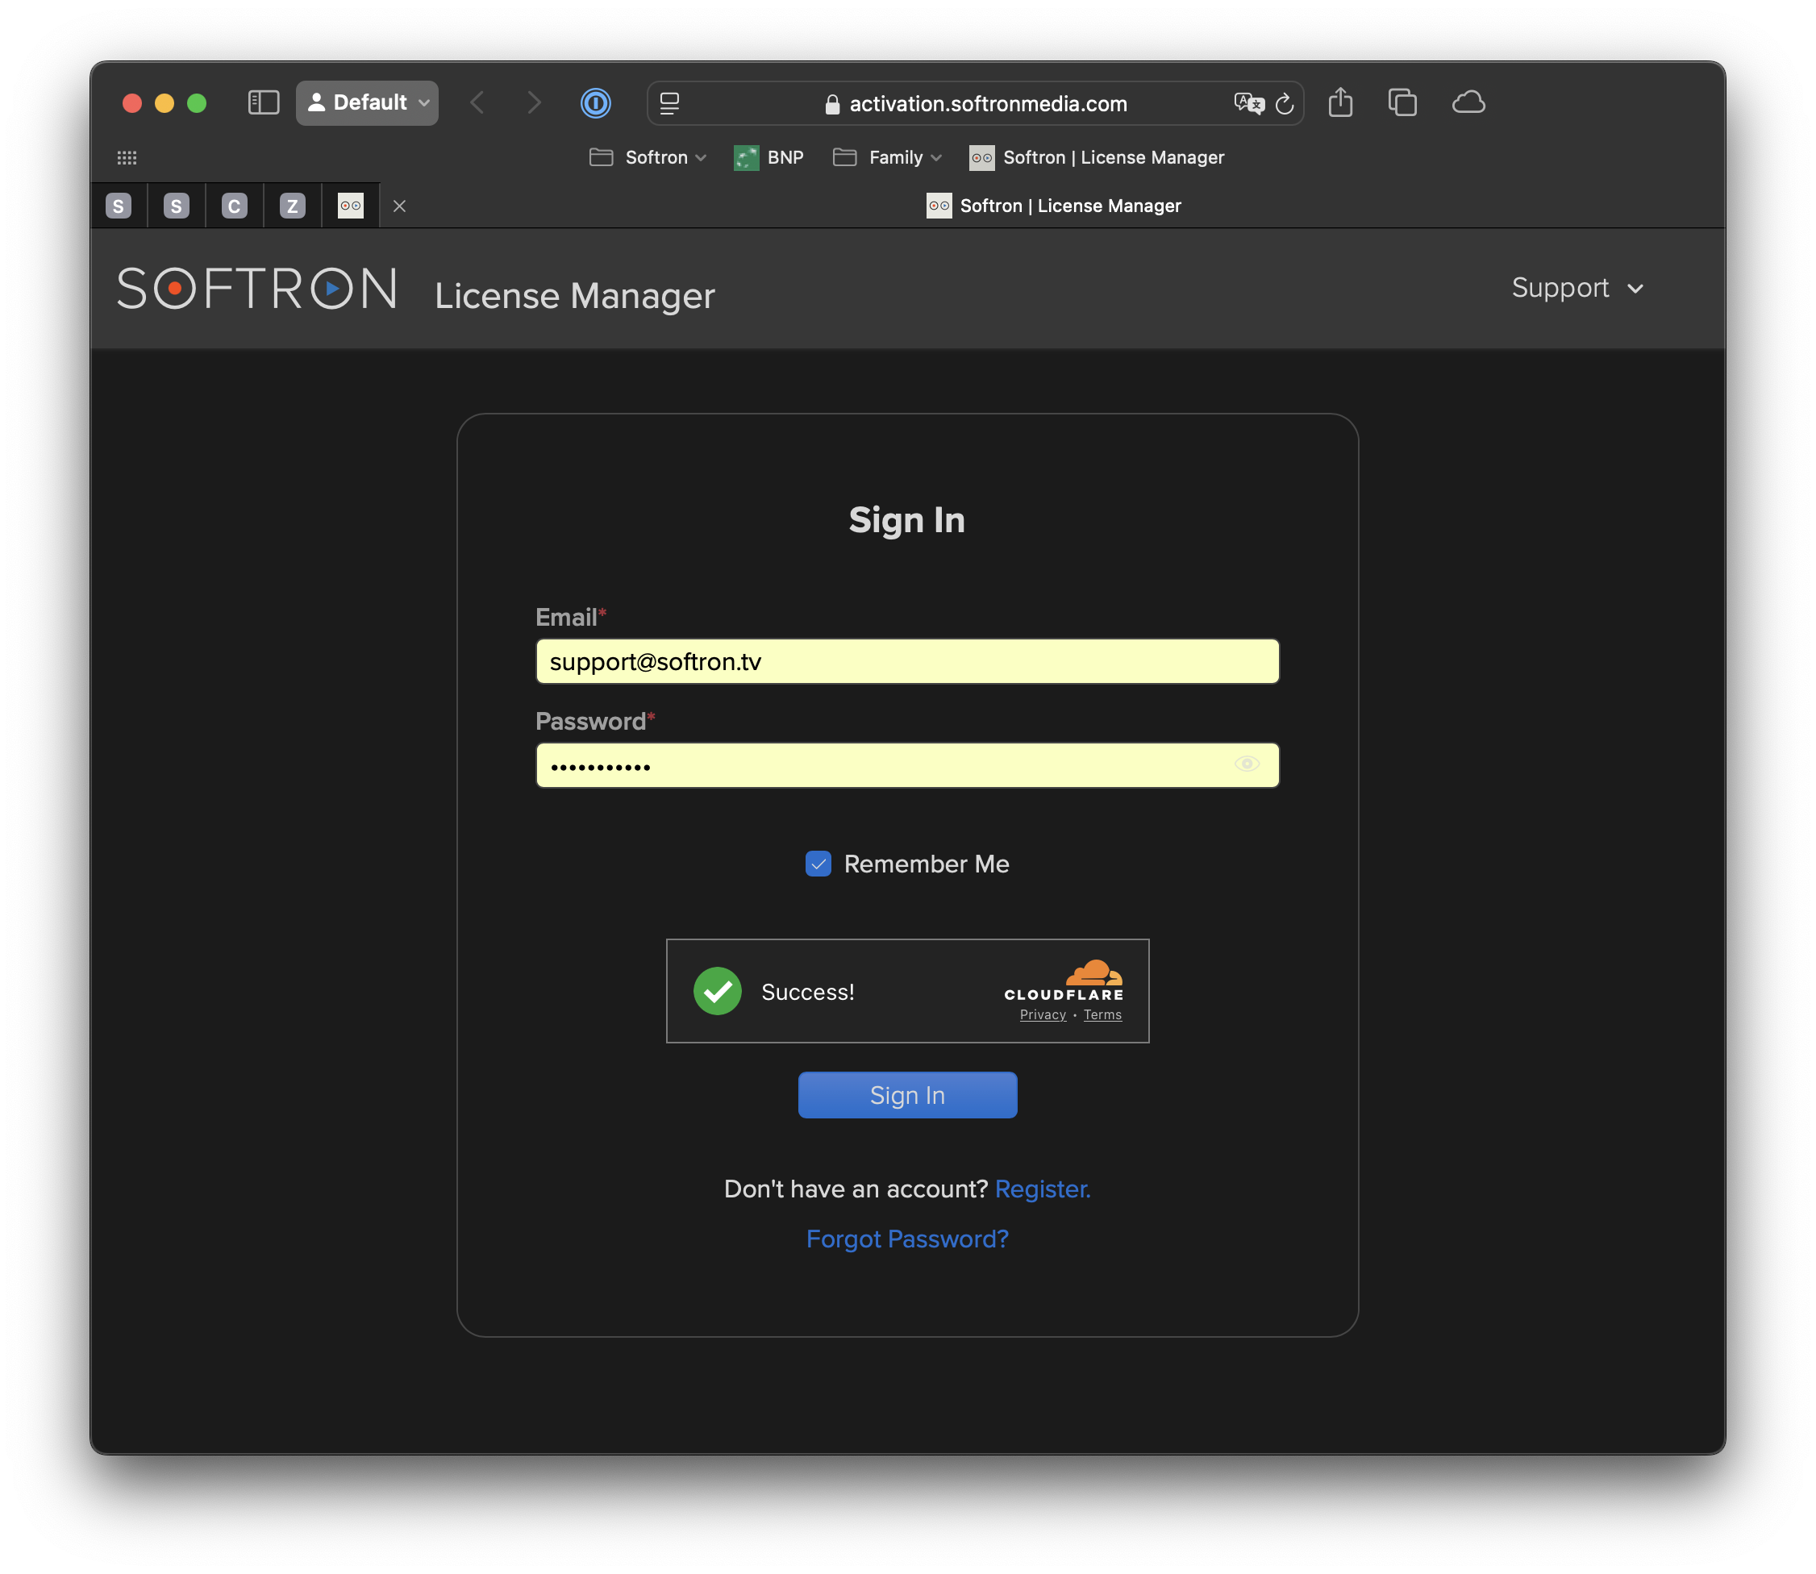Click the lock icon in the address bar
Image resolution: width=1816 pixels, height=1574 pixels.
pos(832,104)
